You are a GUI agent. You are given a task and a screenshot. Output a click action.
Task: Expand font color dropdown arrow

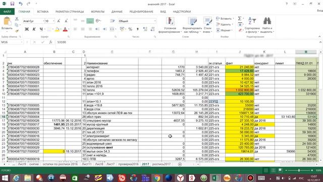point(69,29)
